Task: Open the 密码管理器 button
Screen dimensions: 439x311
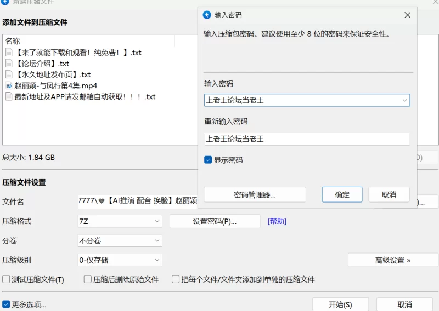Action: (255, 194)
